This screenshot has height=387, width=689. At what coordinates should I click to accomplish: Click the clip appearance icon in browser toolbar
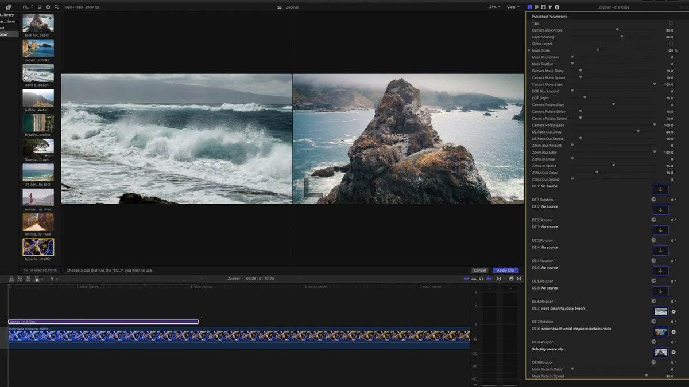pyautogui.click(x=40, y=7)
